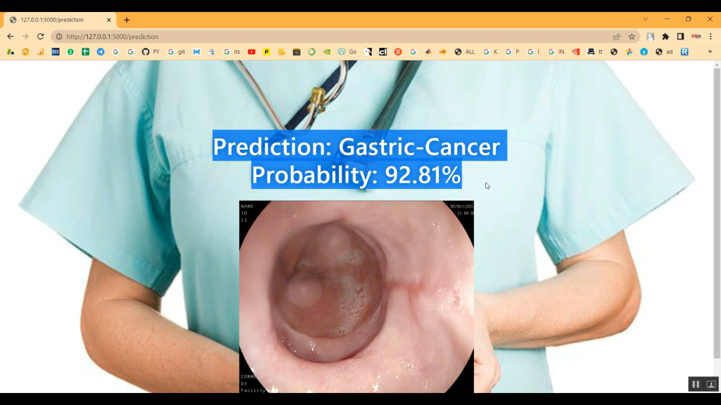Screen dimensions: 721x405
Task: Open the YouTube bookmark
Action: point(251,51)
